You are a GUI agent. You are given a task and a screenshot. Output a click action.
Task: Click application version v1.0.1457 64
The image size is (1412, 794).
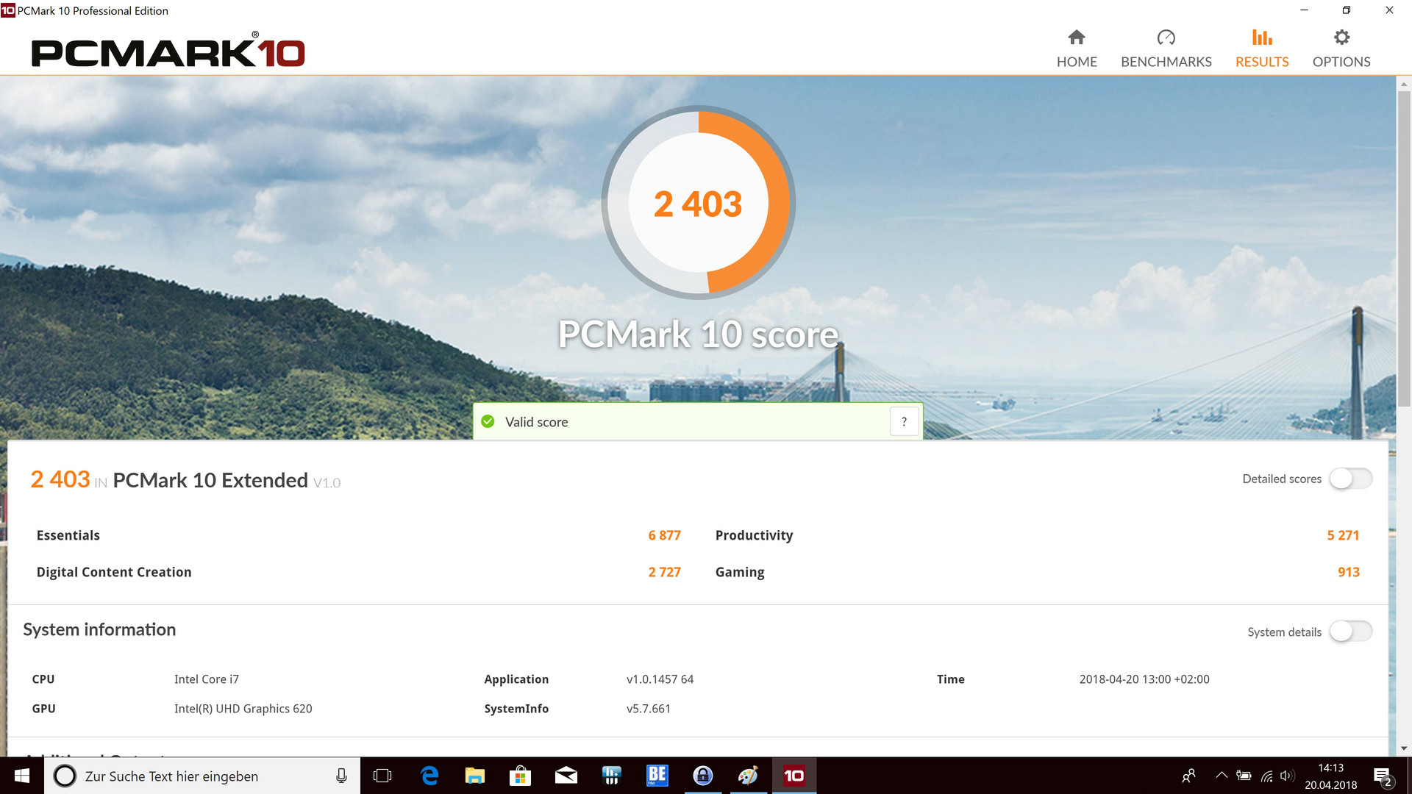[x=660, y=679]
